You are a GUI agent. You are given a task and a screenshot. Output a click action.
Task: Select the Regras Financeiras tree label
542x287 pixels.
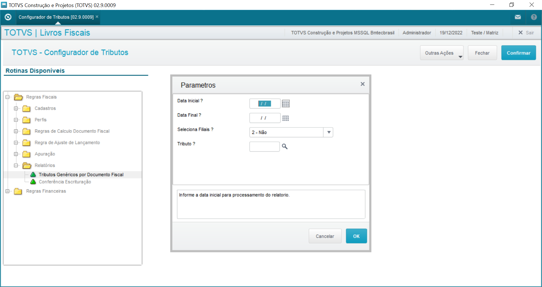pos(46,191)
